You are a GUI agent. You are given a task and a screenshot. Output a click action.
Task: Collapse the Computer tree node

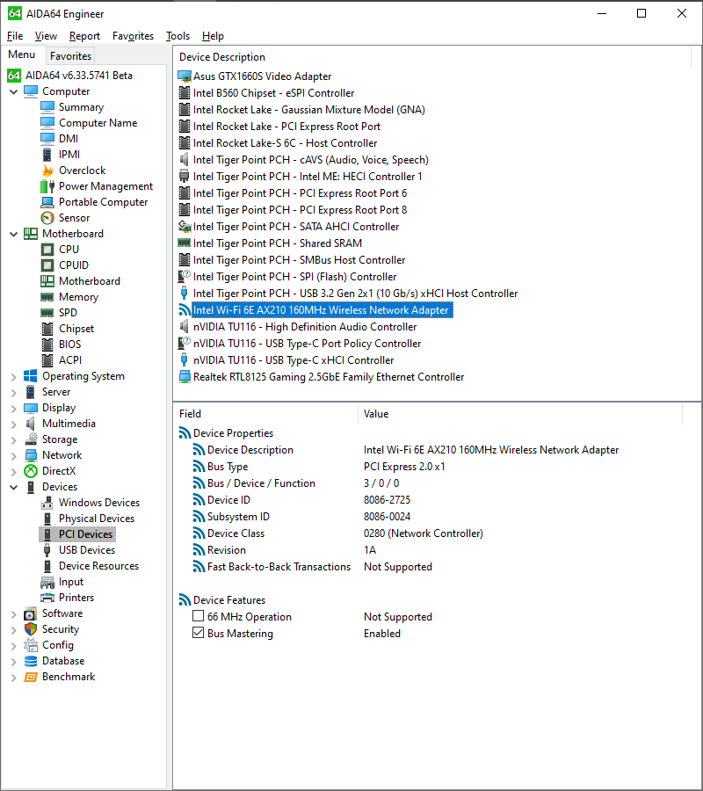13,91
